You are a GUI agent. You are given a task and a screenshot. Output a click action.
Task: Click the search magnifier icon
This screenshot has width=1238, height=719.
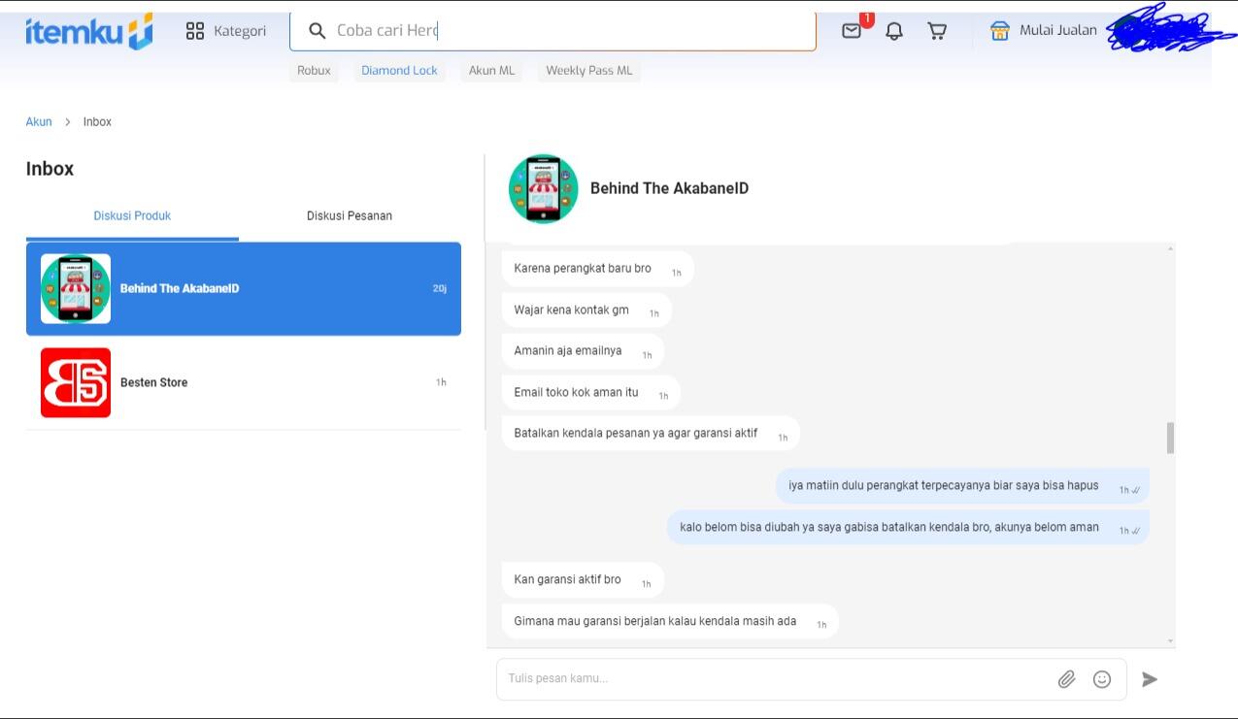coord(317,31)
